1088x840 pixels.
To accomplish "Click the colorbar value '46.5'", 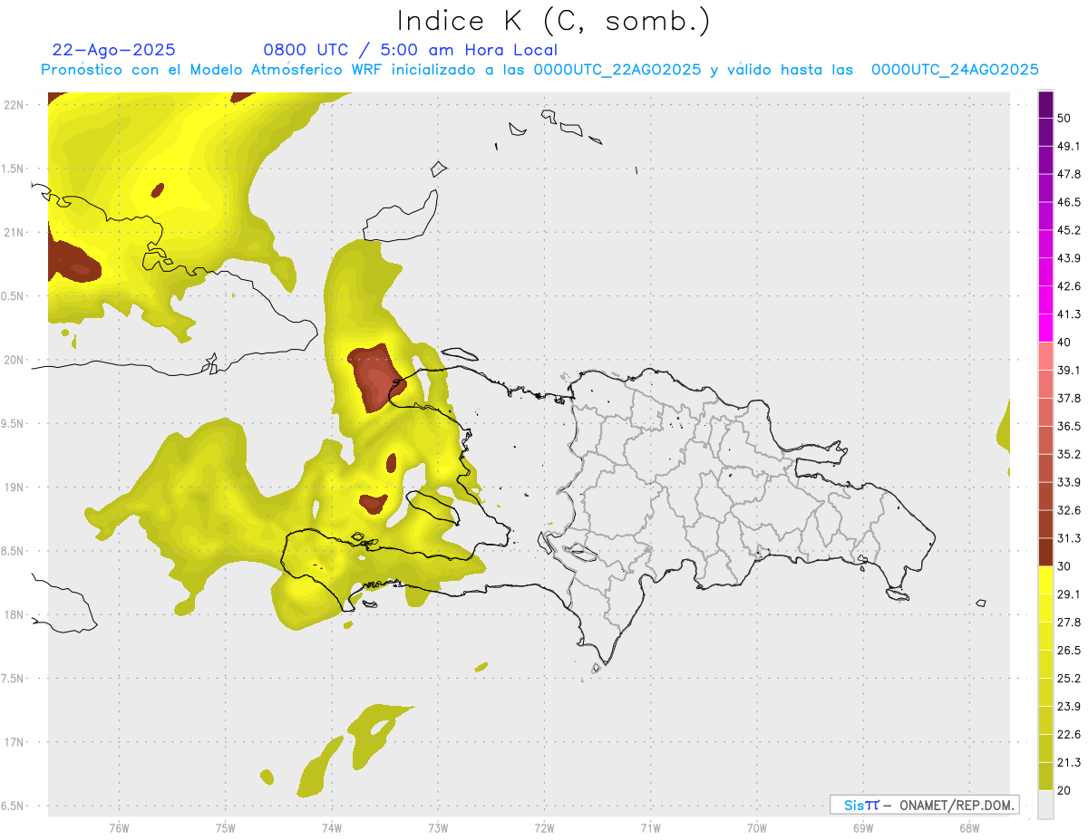I will (1069, 202).
